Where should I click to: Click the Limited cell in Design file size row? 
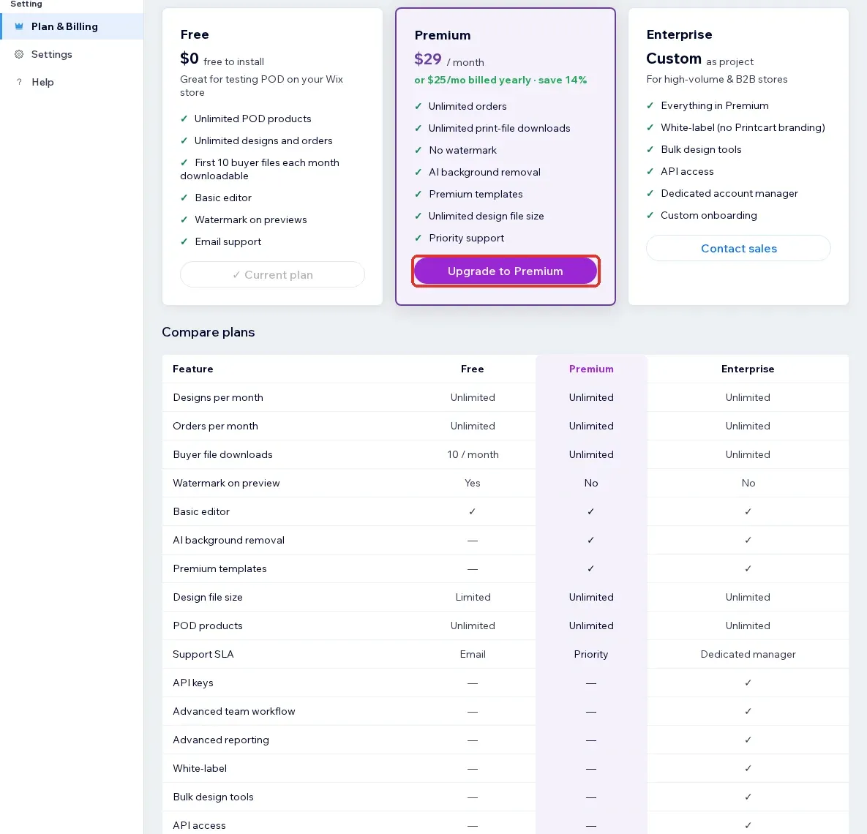click(473, 597)
